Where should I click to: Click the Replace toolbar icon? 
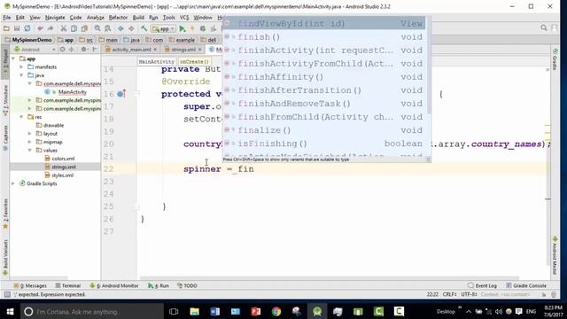point(108,28)
